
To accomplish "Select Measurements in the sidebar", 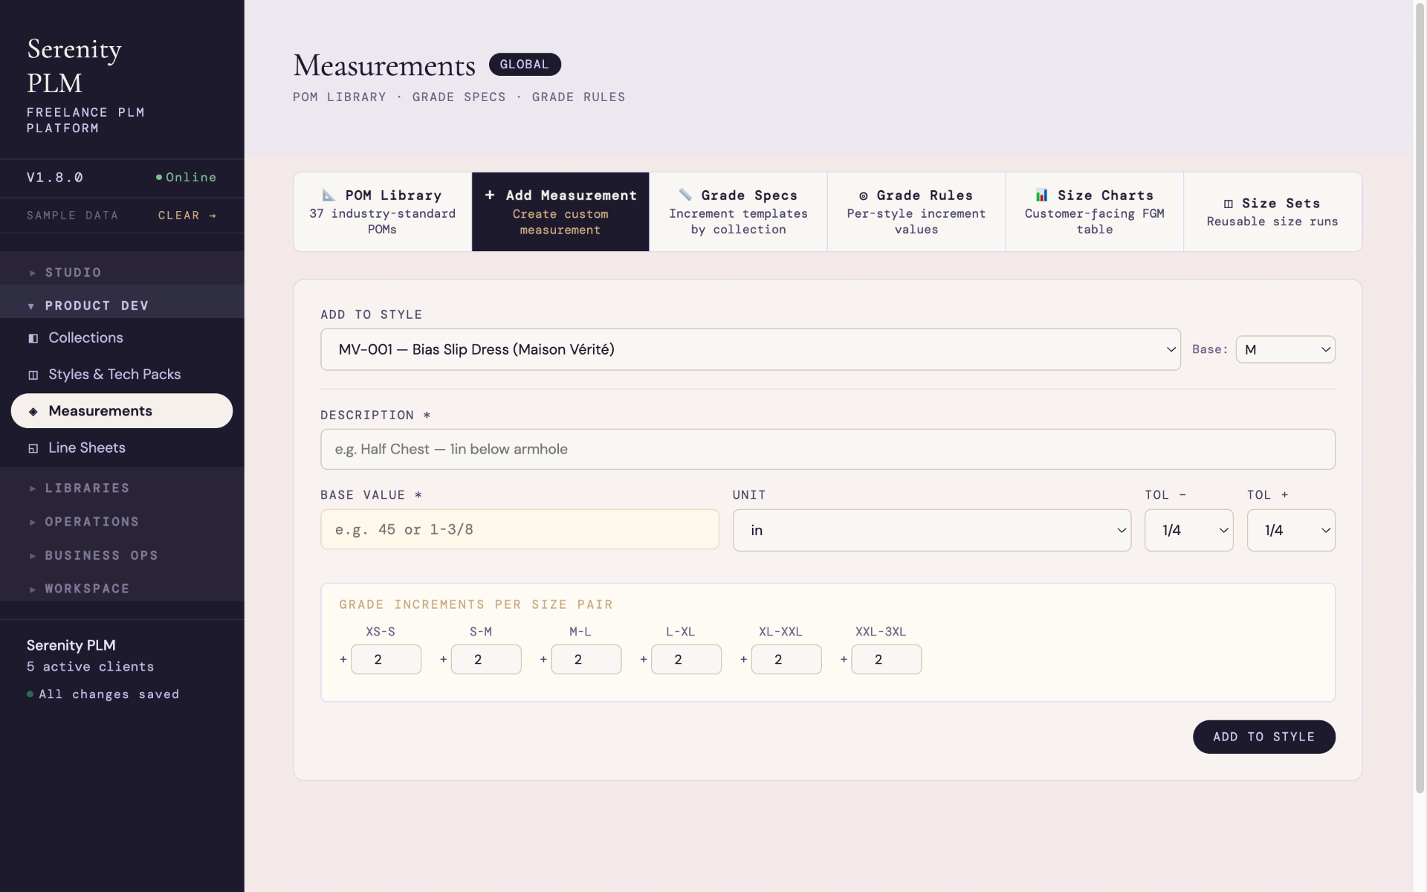I will coord(122,411).
